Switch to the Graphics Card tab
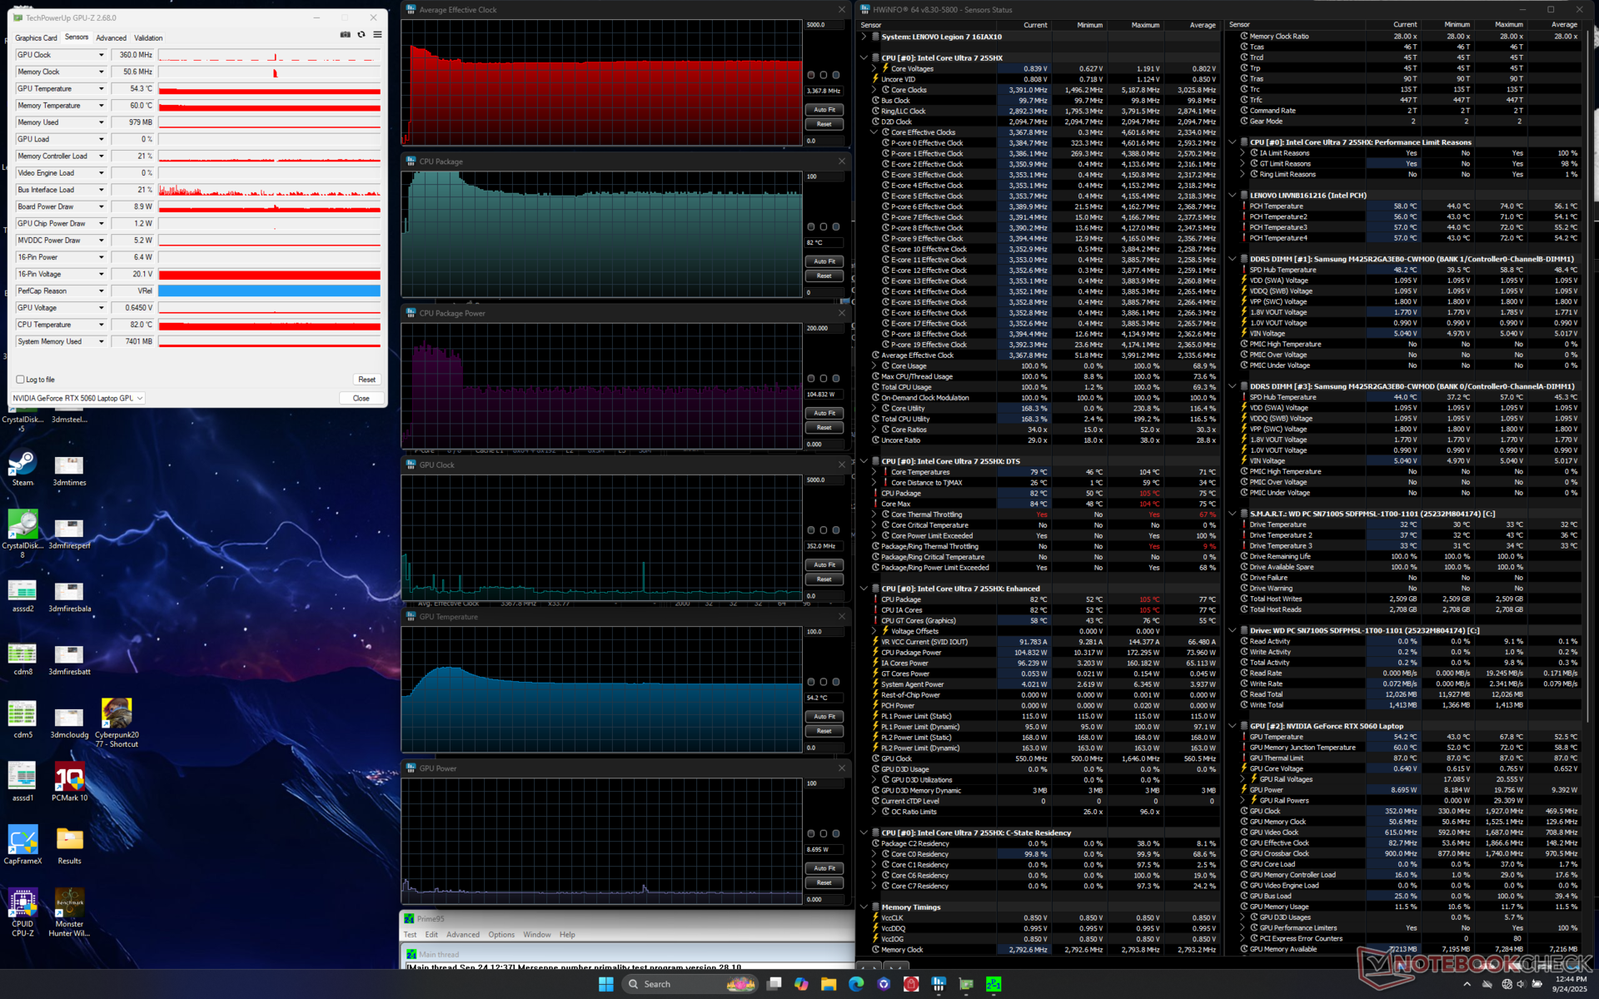This screenshot has height=999, width=1599. [x=36, y=38]
